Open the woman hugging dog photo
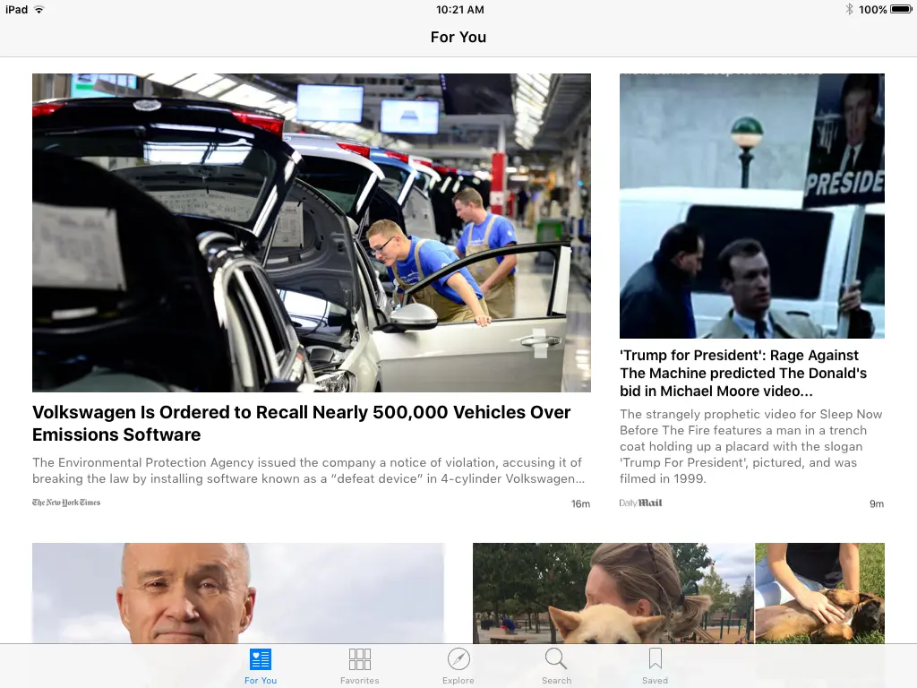 [x=613, y=593]
